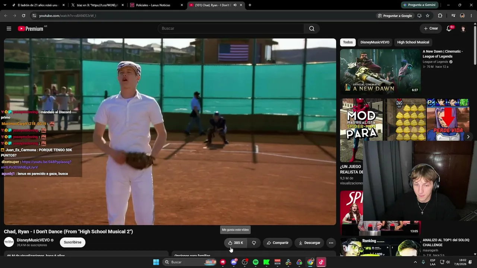Screen dimensions: 477x268
Task: Select the 'Todos' filter chip
Action: [348, 42]
